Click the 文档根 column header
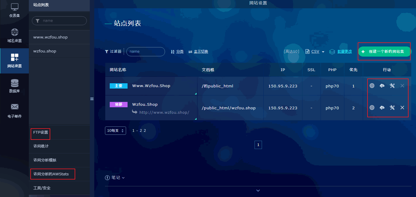Screen dimensions: 416x197 coord(208,70)
